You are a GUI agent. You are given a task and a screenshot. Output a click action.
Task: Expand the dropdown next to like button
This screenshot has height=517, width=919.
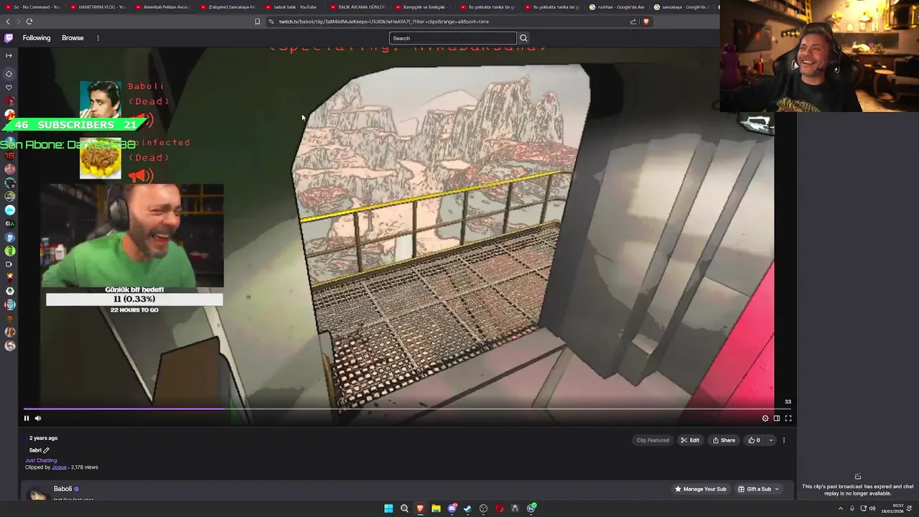[771, 440]
